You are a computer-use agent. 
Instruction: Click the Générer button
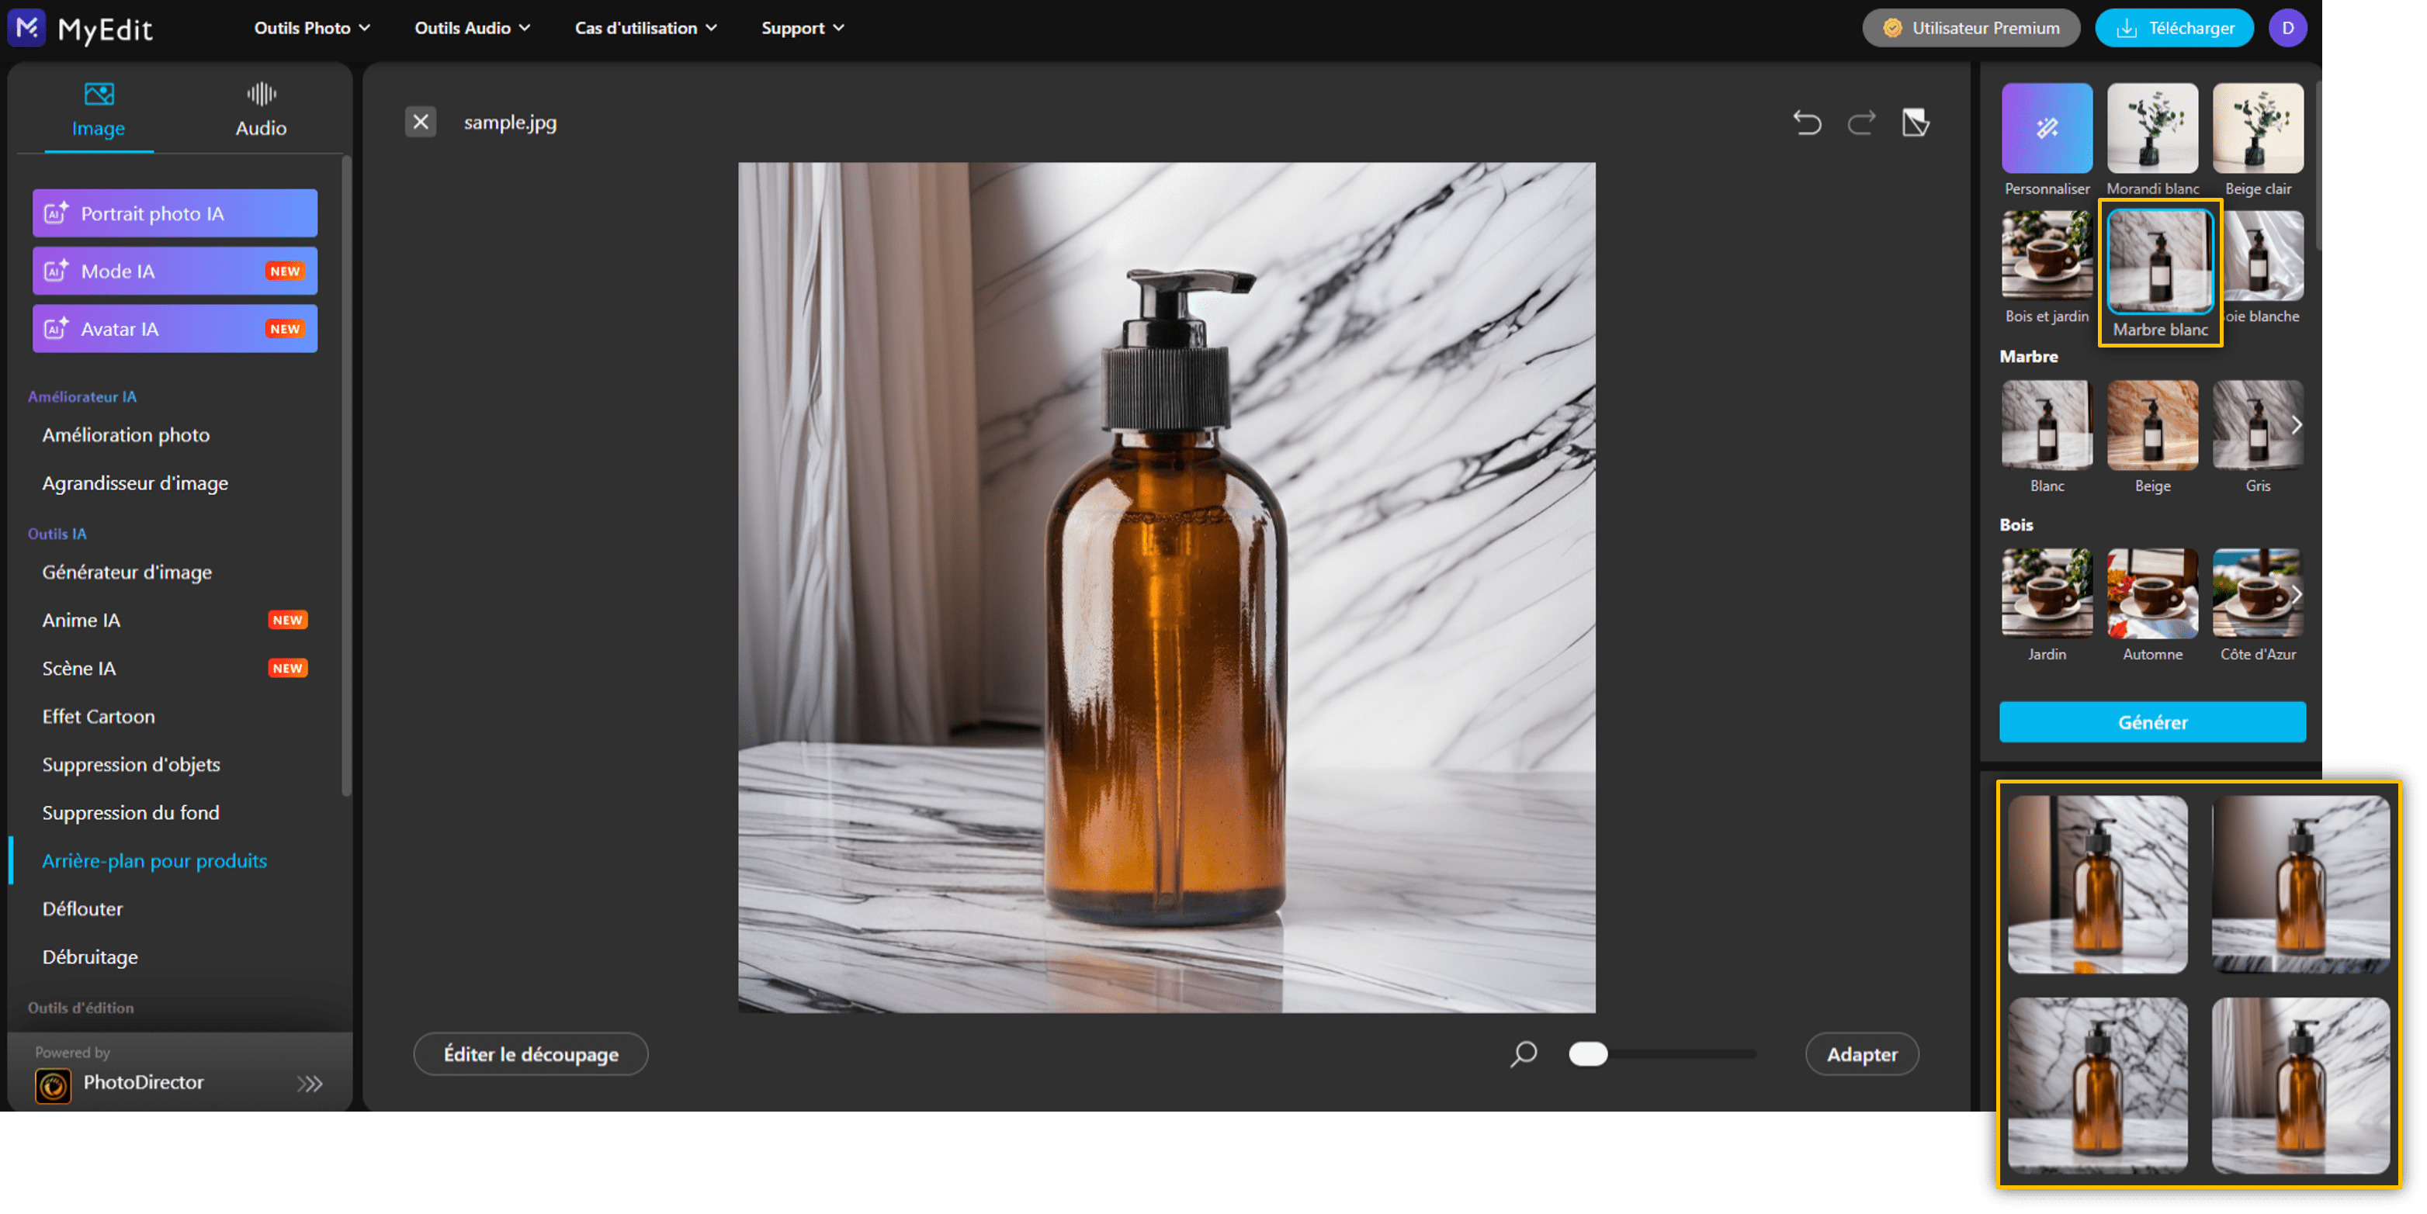point(2152,722)
